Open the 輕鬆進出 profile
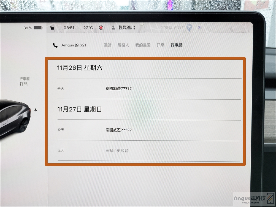276x207 pixels. point(127,28)
